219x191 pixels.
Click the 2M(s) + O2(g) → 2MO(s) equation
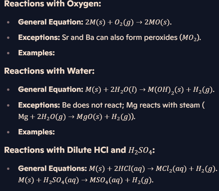(128, 22)
